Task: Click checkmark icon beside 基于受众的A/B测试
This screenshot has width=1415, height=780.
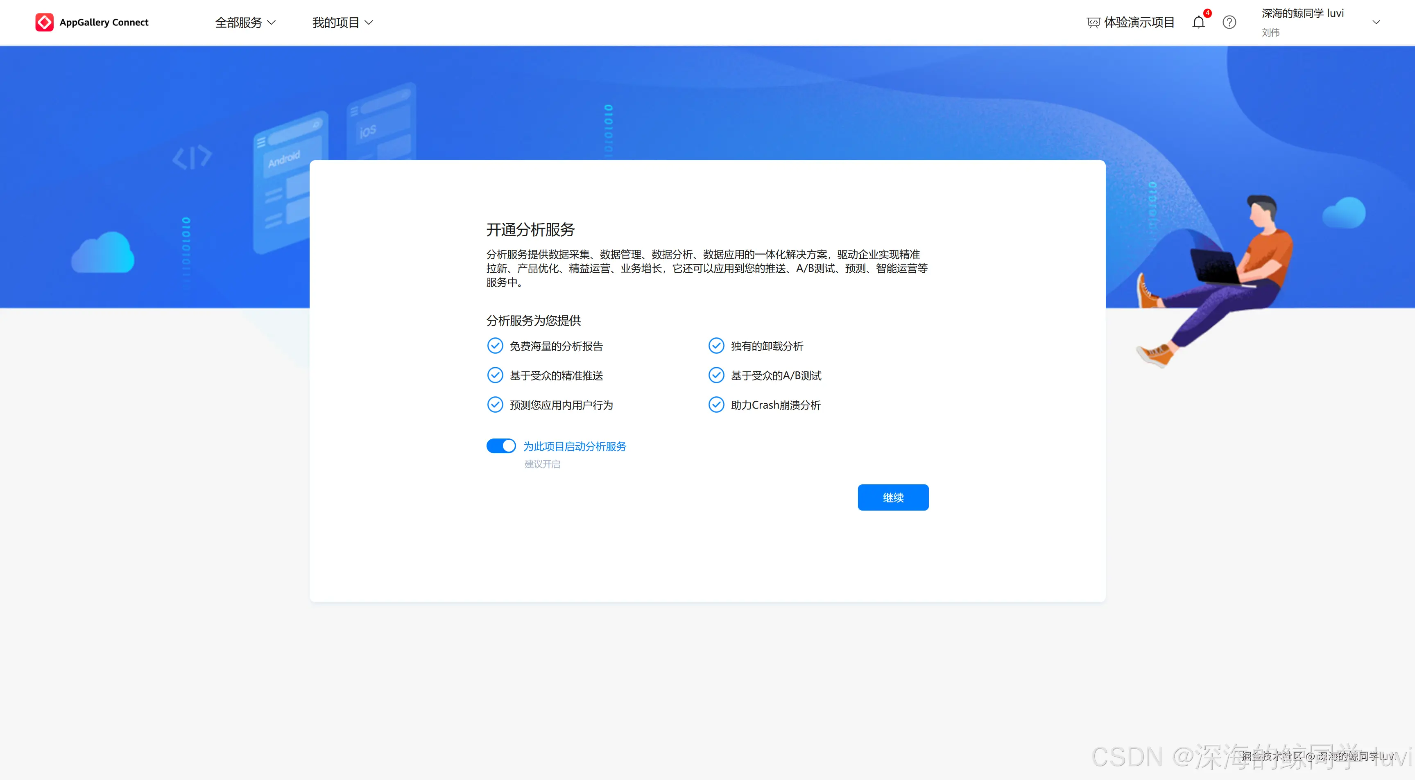Action: (716, 375)
